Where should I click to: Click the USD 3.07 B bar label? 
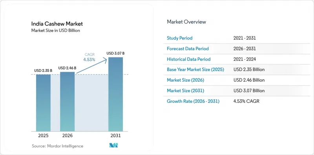[115, 53]
